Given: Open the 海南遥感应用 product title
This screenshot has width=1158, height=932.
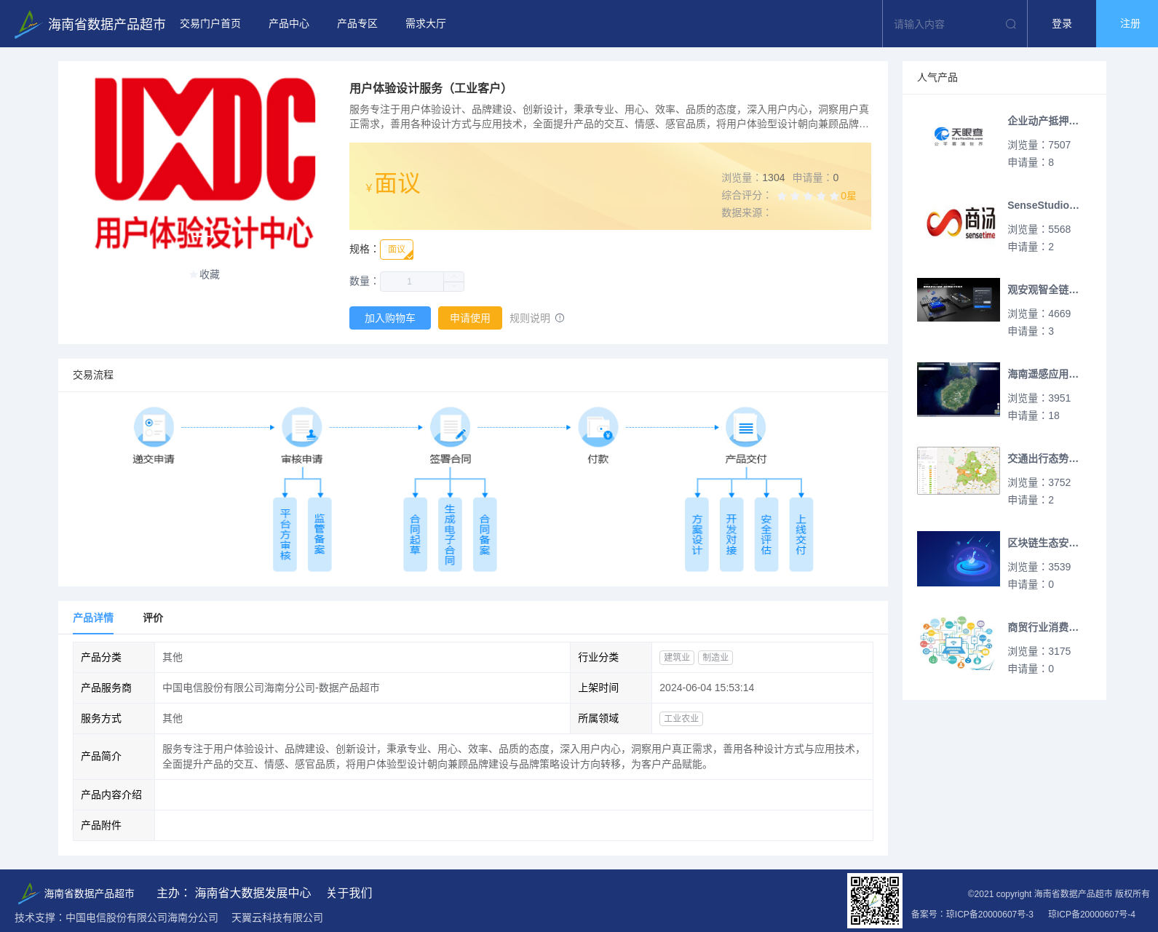Looking at the screenshot, I should click(x=1043, y=374).
